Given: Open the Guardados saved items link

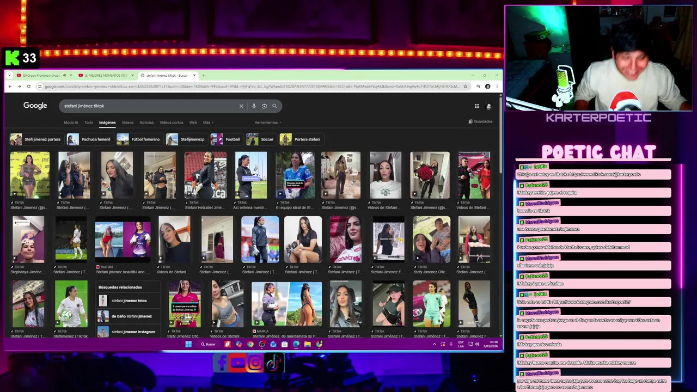Looking at the screenshot, I should point(480,121).
